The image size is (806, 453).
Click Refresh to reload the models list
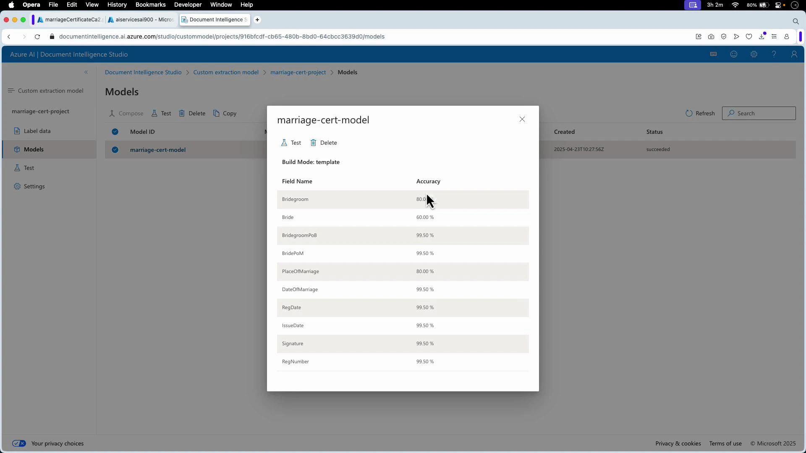(700, 113)
